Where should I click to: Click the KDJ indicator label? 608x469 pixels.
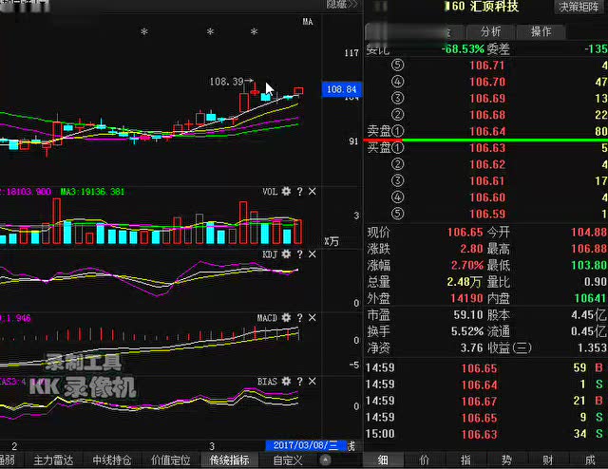[270, 254]
